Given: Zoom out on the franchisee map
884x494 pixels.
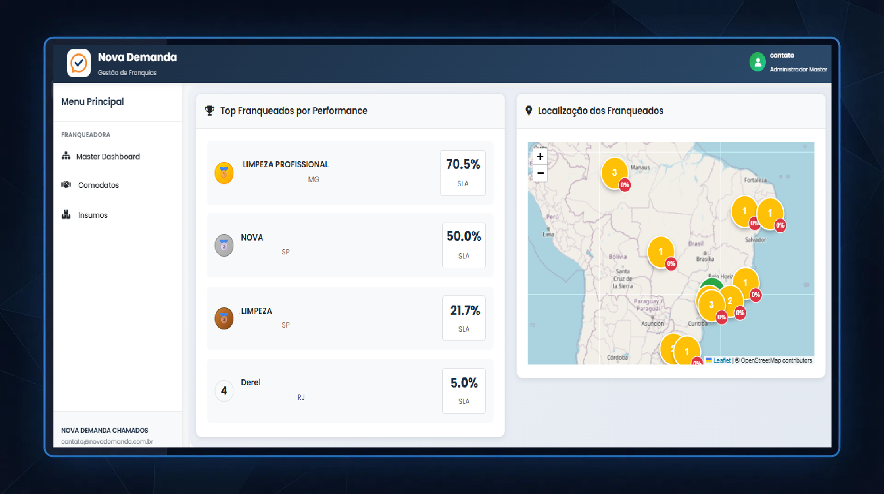Looking at the screenshot, I should (540, 173).
